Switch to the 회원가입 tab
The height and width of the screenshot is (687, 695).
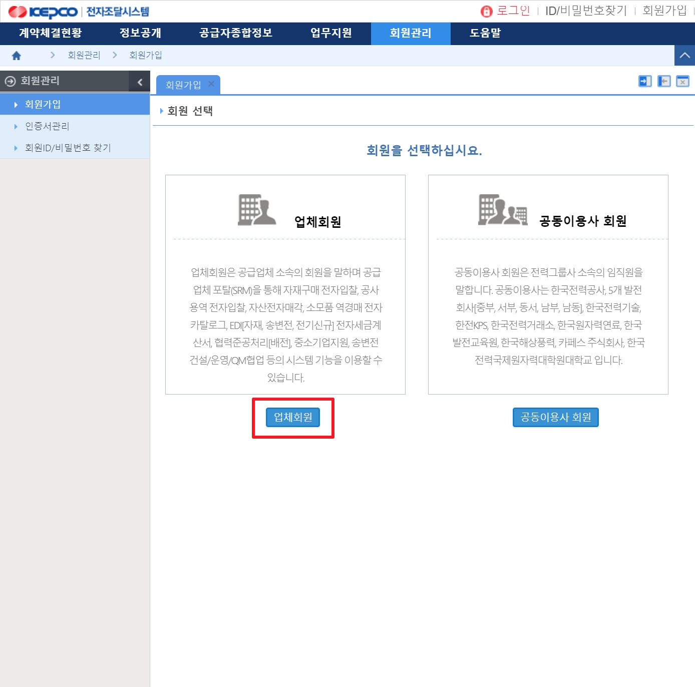click(x=183, y=84)
